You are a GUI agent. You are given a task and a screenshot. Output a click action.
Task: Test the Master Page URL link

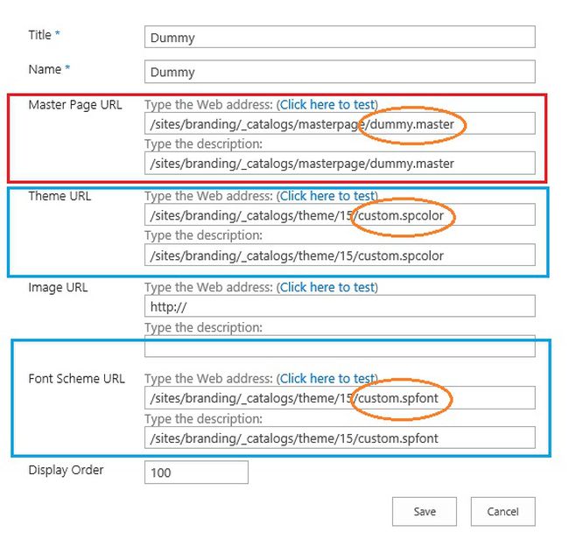pos(327,105)
